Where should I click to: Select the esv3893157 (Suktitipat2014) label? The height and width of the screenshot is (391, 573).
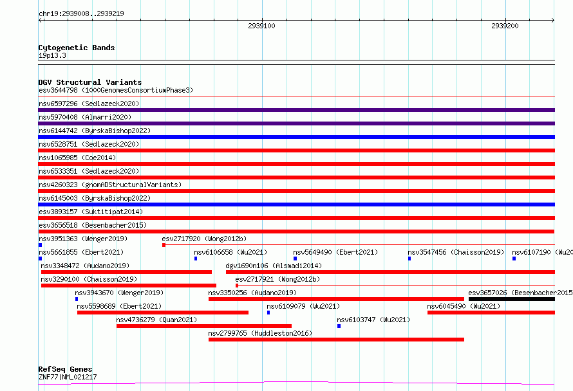click(x=91, y=212)
